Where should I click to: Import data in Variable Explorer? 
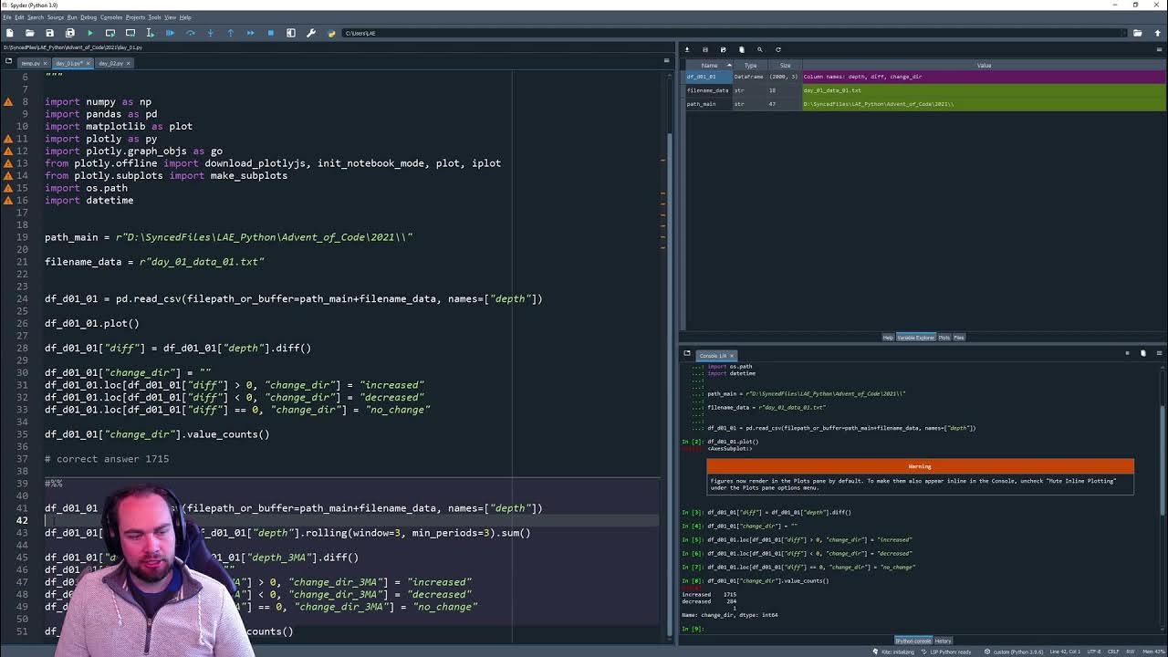pyautogui.click(x=687, y=49)
